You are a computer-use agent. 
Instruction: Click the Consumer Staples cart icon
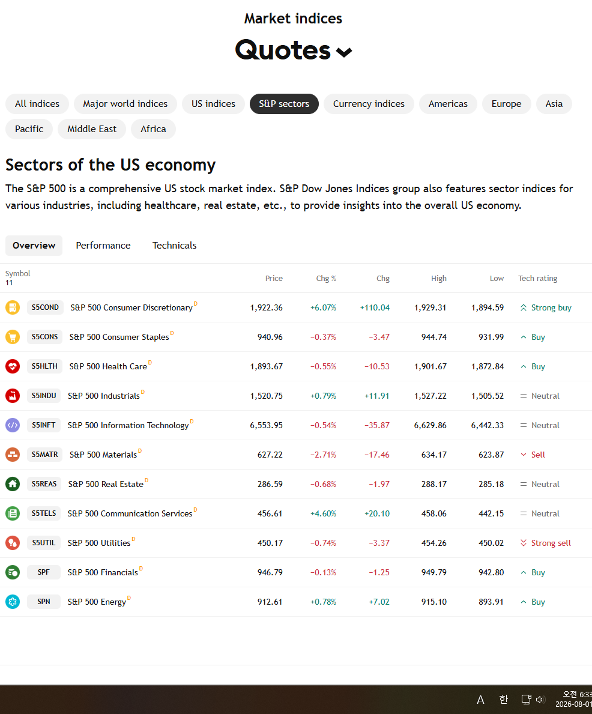point(13,337)
